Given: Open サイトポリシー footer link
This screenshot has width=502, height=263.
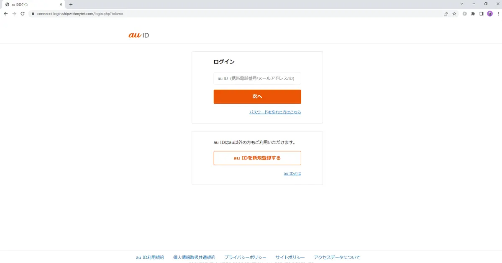Looking at the screenshot, I should (290, 257).
